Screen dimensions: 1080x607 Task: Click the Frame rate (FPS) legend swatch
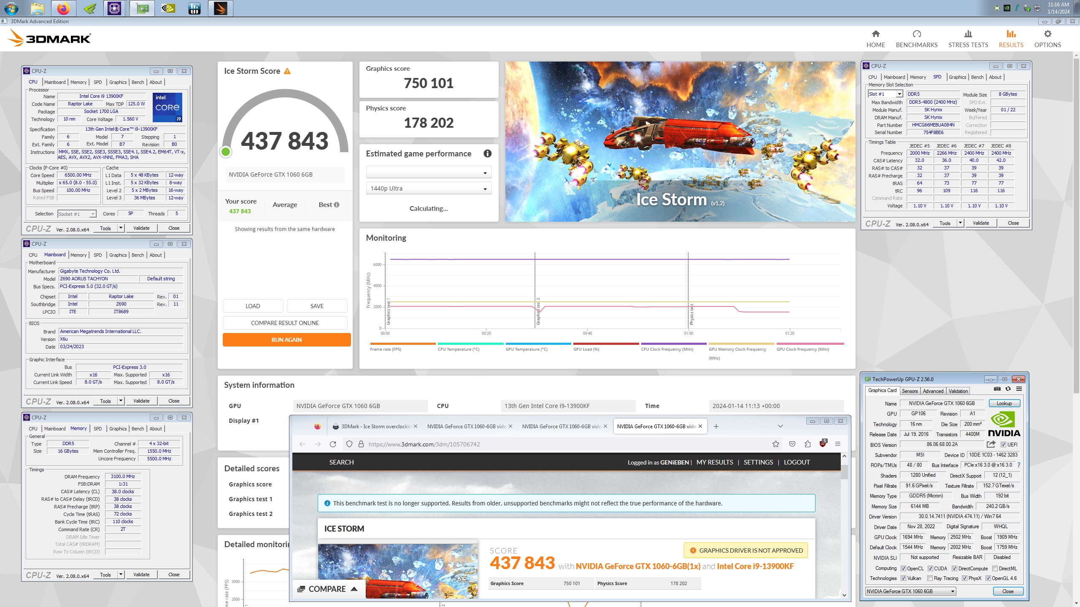click(x=403, y=344)
